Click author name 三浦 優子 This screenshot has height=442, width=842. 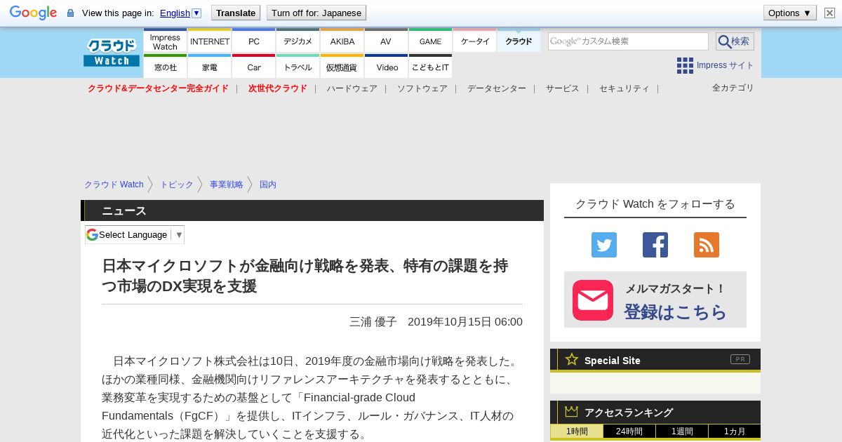(373, 321)
